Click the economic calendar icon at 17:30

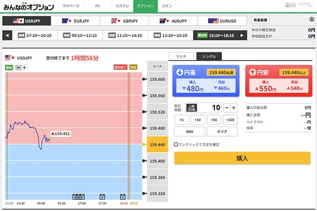pos(102,197)
